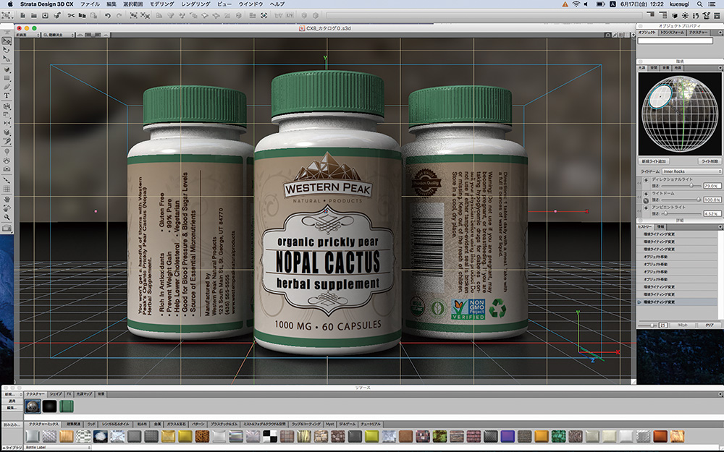This screenshot has width=724, height=452.
Task: Switch to the 情報 tab
Action: [661, 227]
